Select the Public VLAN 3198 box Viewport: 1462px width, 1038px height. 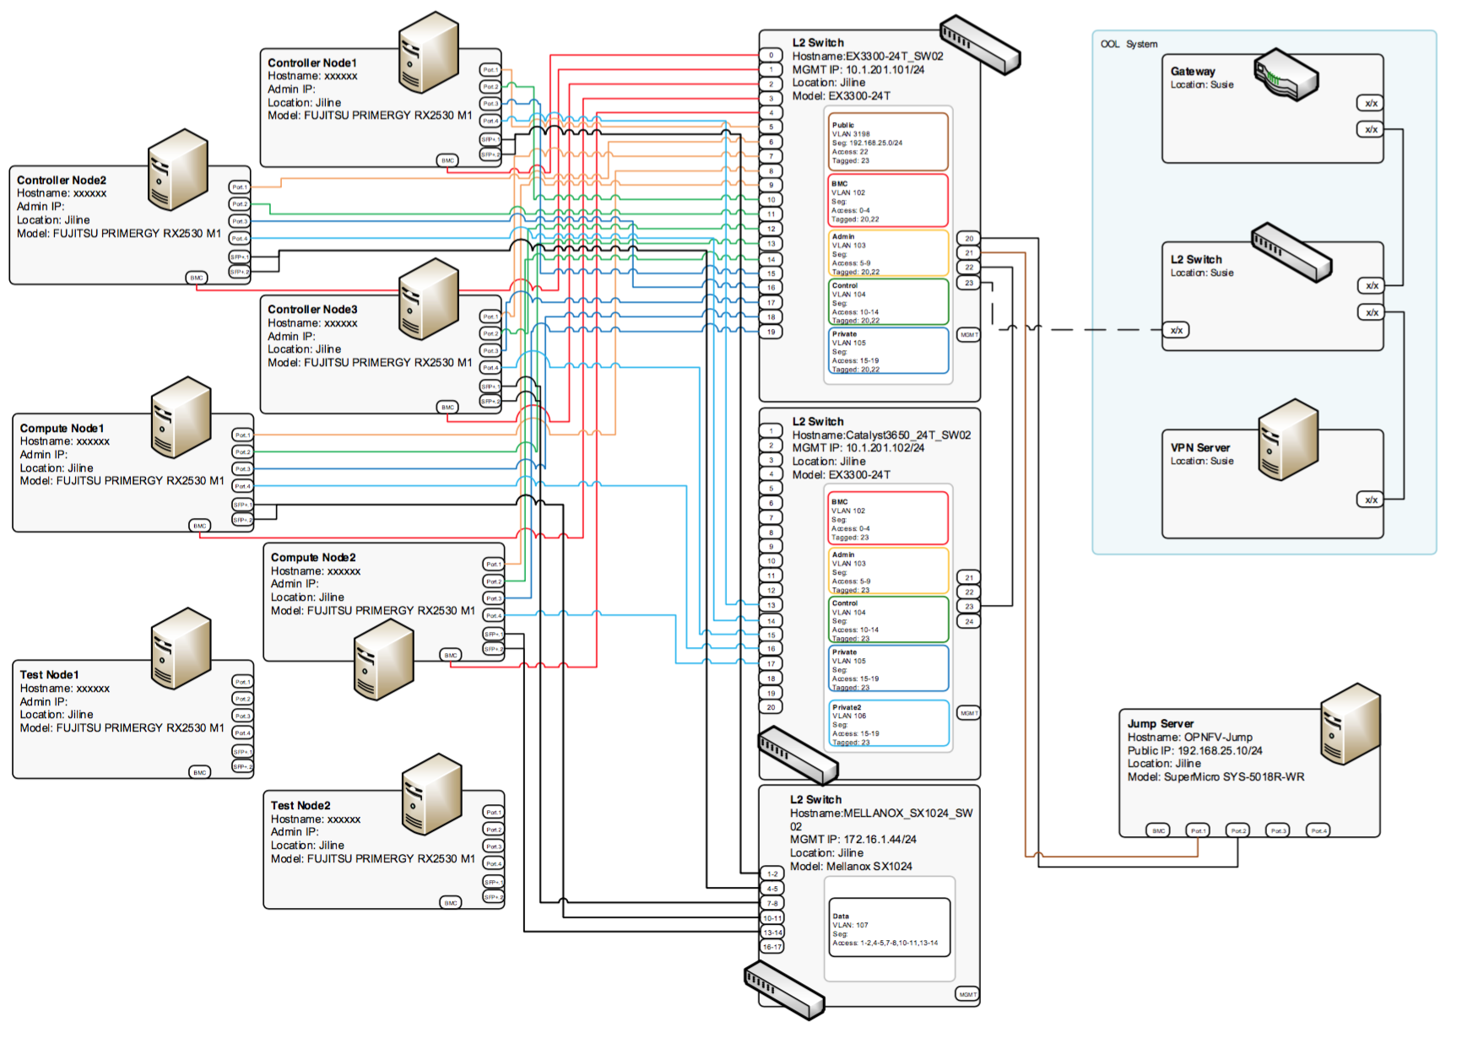pos(888,142)
